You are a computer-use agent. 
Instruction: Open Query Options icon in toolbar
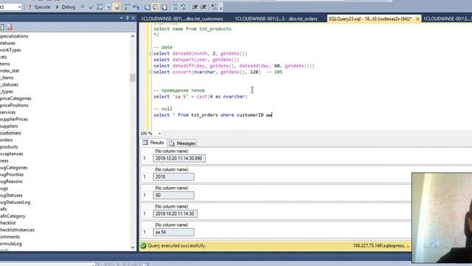108,7
